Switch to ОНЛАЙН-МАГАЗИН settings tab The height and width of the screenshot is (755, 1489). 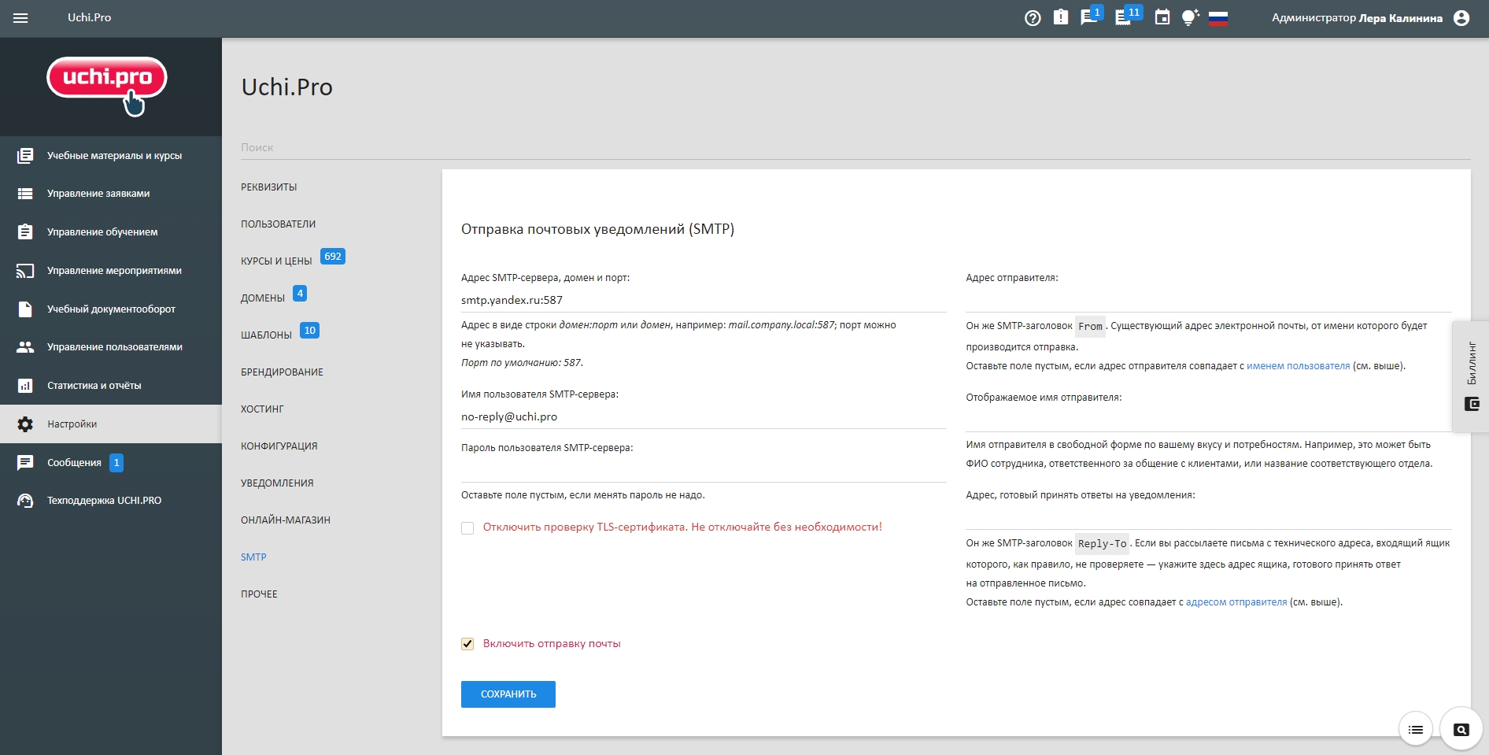(286, 520)
